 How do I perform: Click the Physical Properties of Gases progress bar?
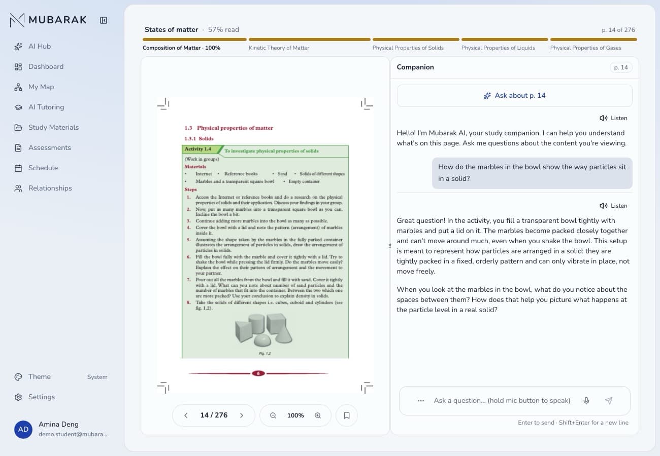tap(593, 39)
